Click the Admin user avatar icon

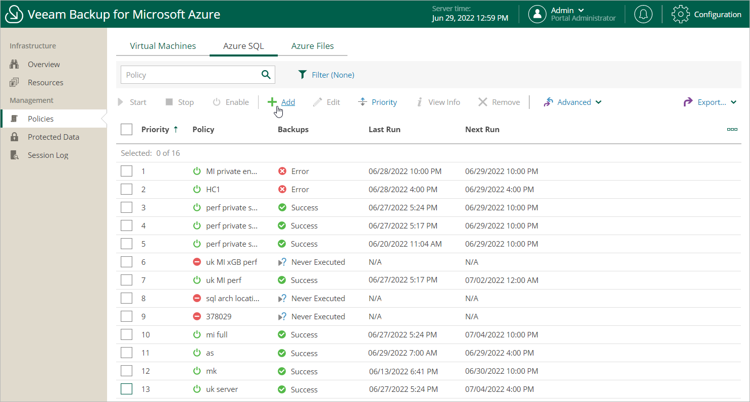tap(537, 14)
